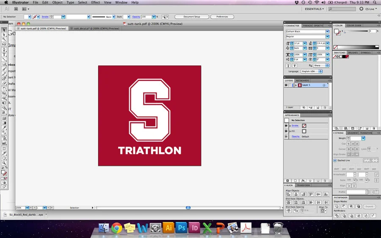Screen dimensions: 381x238
Task: Delete selection trash icon in Layers panel
Action: [325, 107]
